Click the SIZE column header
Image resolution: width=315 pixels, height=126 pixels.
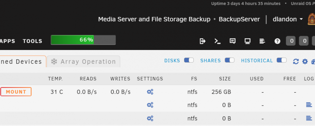[225, 79]
